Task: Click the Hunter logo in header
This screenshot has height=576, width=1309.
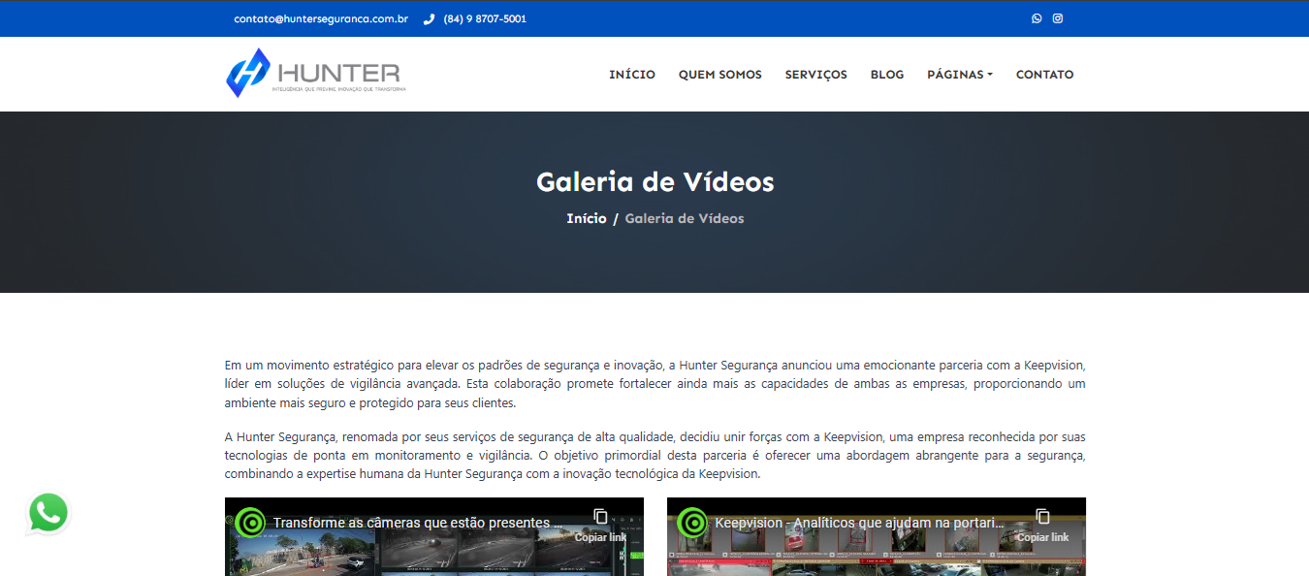Action: (x=316, y=74)
